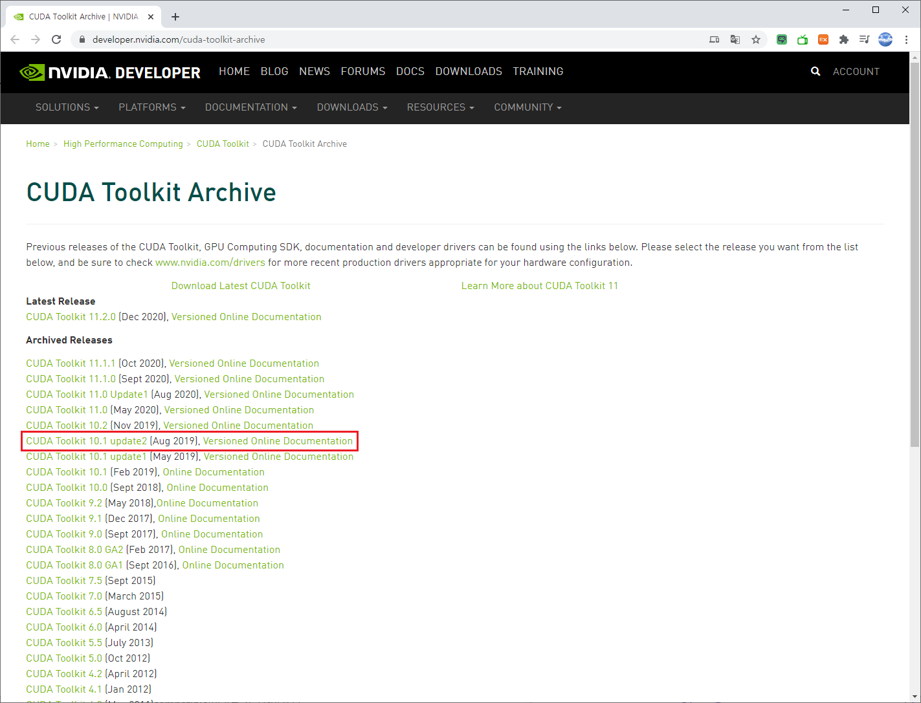Image resolution: width=921 pixels, height=703 pixels.
Task: Open DOWNLOADS in the black top bar
Action: pos(469,71)
